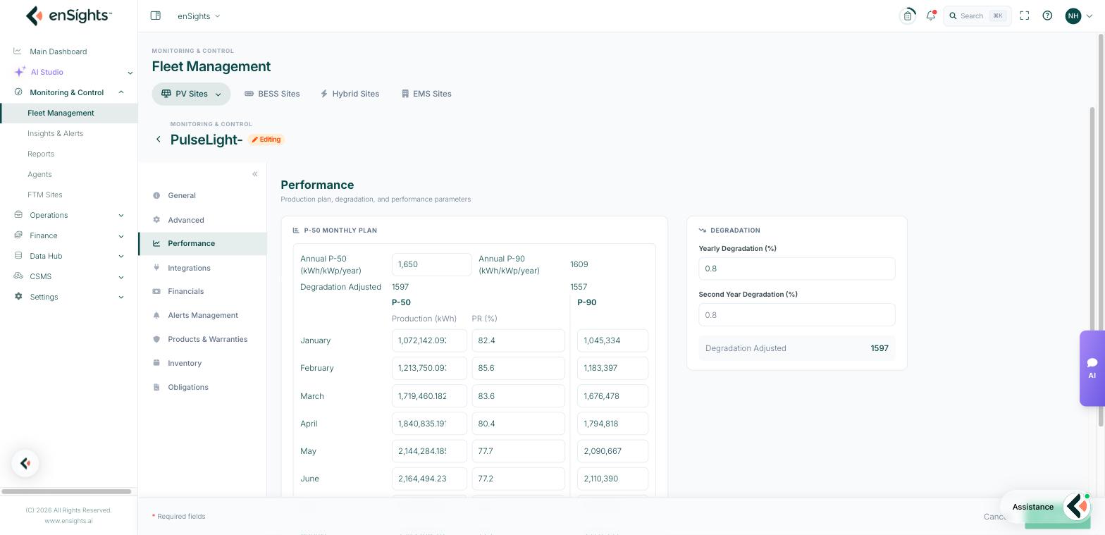The width and height of the screenshot is (1105, 535).
Task: Click the floating enSights launcher icon
Action: point(25,463)
